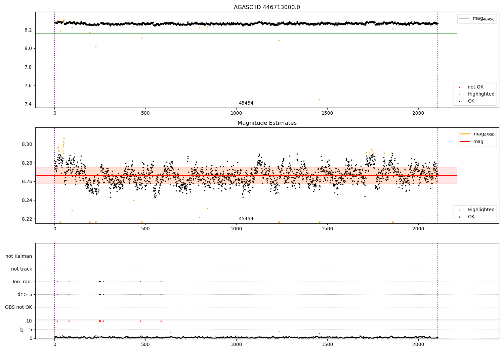
Task: Click the 8.22 tick label on middle plot
Action: (27, 219)
